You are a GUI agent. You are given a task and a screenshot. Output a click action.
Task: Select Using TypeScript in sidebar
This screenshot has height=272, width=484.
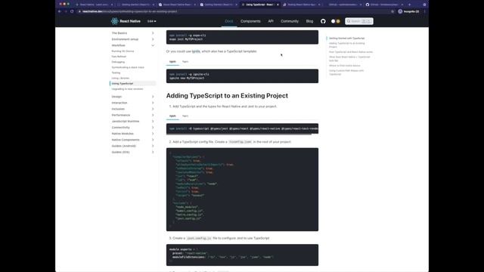pyautogui.click(x=133, y=84)
